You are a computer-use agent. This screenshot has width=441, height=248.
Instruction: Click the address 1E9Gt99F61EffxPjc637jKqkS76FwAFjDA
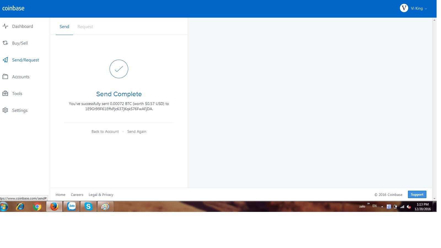pos(119,109)
